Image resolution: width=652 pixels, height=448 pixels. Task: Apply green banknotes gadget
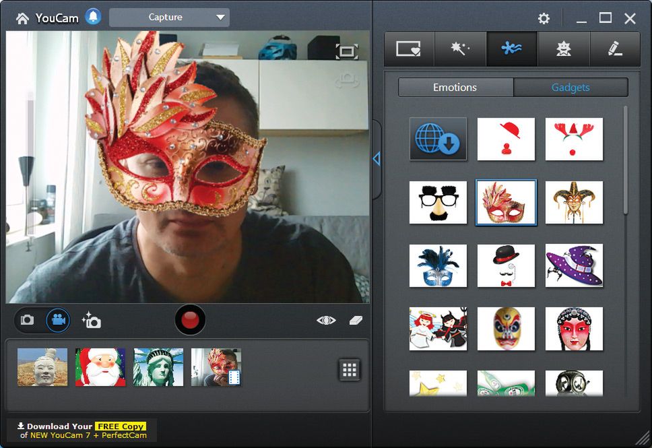tap(506, 383)
